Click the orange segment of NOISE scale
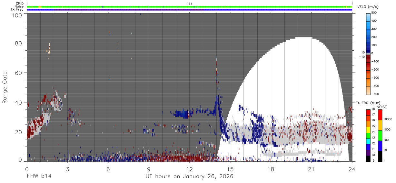 [380, 125]
